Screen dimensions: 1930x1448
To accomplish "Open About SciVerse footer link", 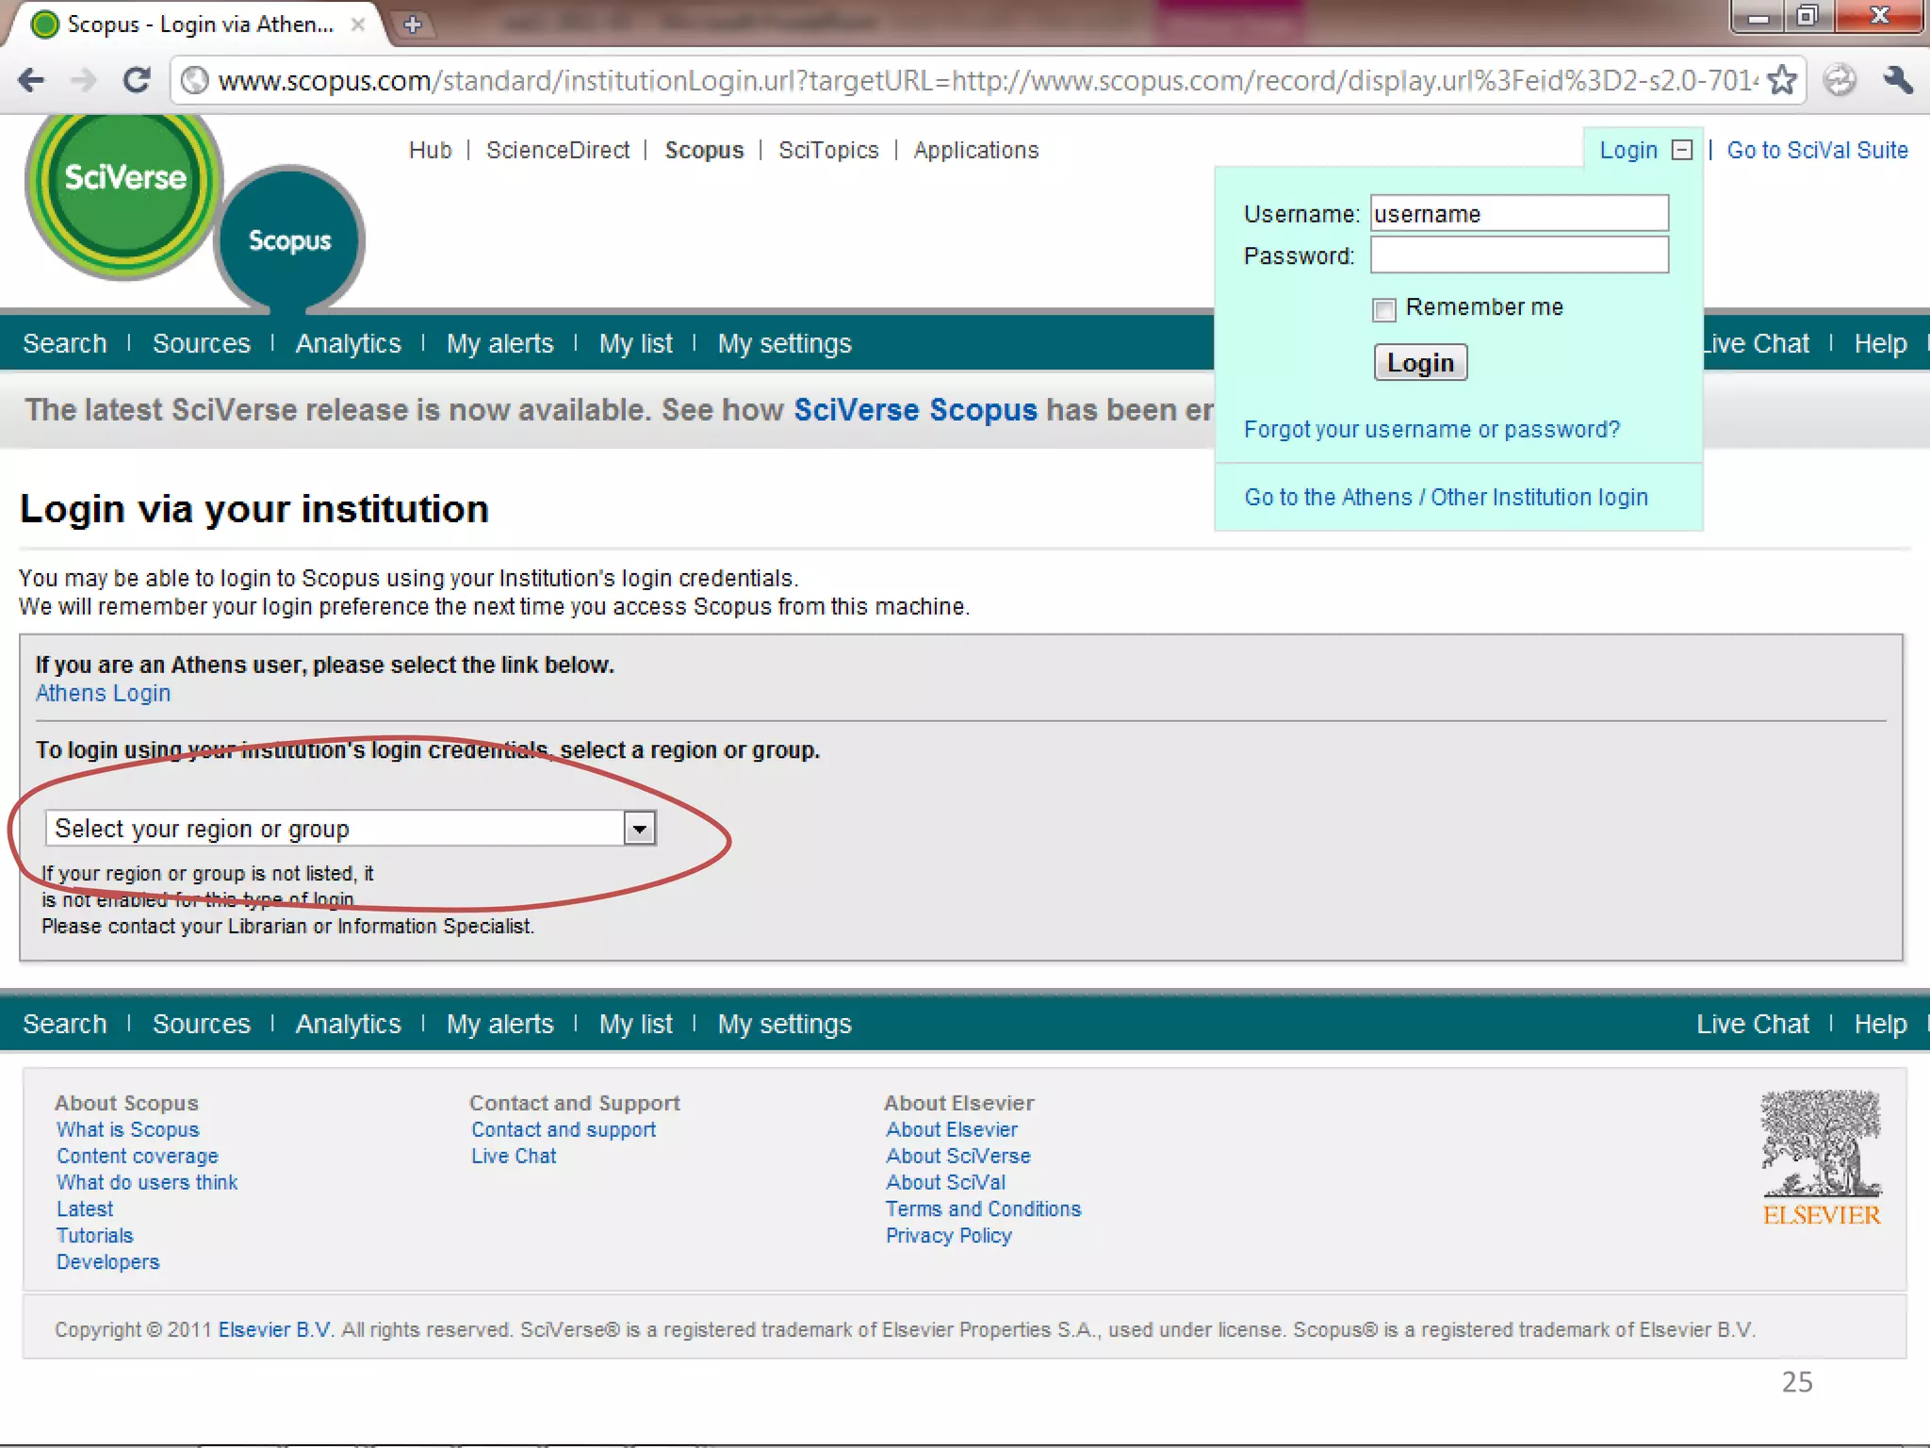I will point(958,1156).
